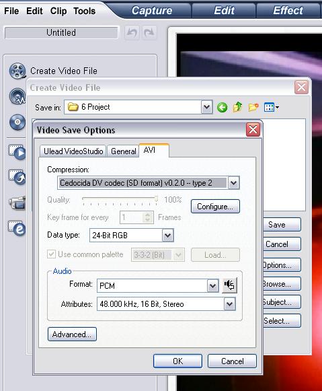Click the Up One Level folder icon
The width and height of the screenshot is (322, 391).
[237, 107]
